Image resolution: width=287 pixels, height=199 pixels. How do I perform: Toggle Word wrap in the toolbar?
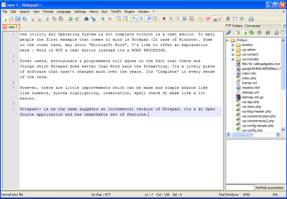(x=135, y=19)
